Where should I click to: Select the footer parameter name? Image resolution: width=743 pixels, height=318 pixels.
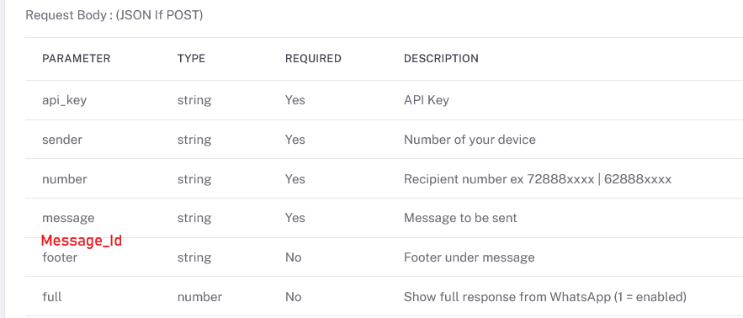(60, 257)
